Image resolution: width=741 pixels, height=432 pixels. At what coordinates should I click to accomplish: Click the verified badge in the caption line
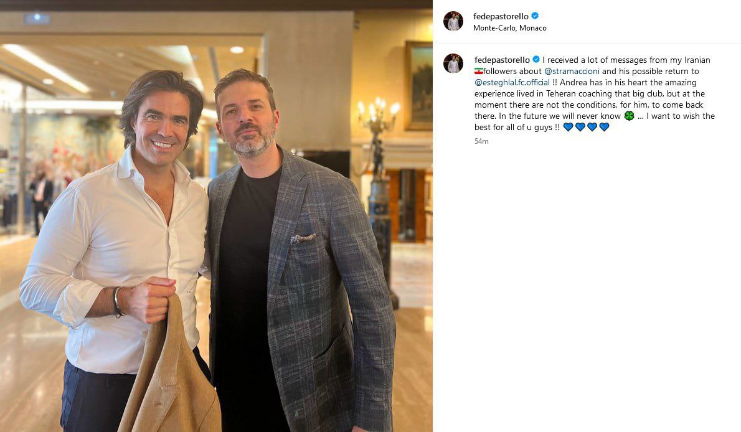[x=536, y=60]
